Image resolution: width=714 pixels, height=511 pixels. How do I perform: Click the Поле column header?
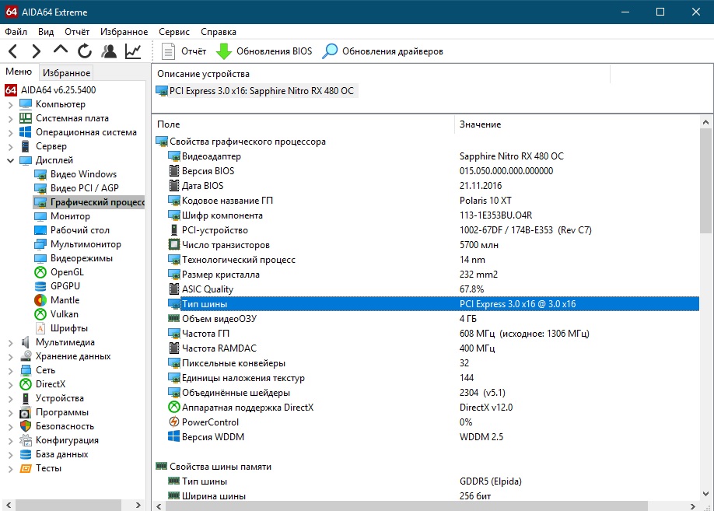point(169,124)
